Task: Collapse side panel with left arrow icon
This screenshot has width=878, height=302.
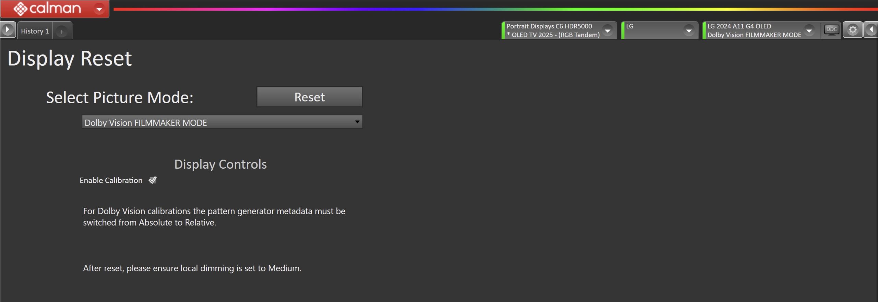Action: [x=871, y=30]
